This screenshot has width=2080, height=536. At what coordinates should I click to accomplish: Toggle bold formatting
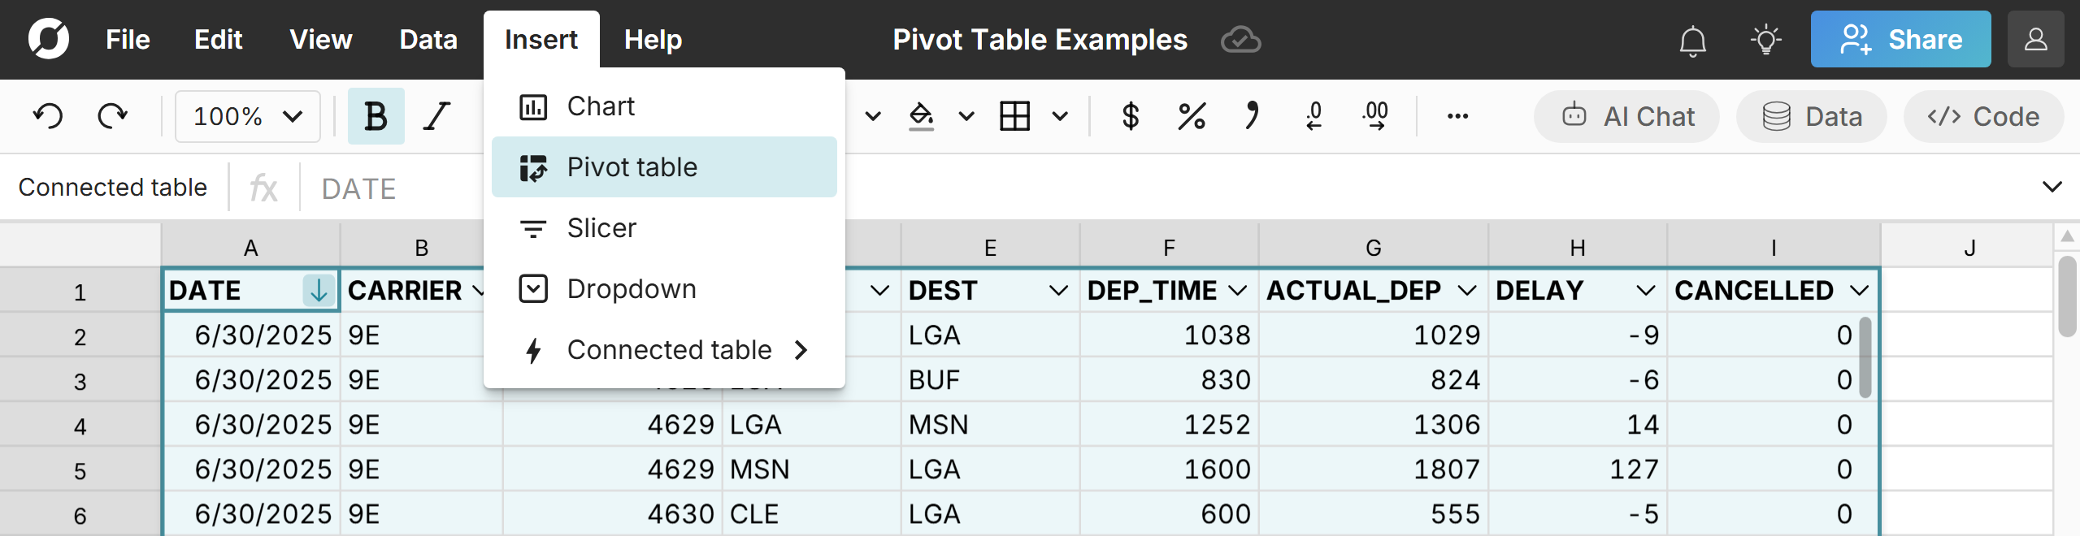point(376,116)
